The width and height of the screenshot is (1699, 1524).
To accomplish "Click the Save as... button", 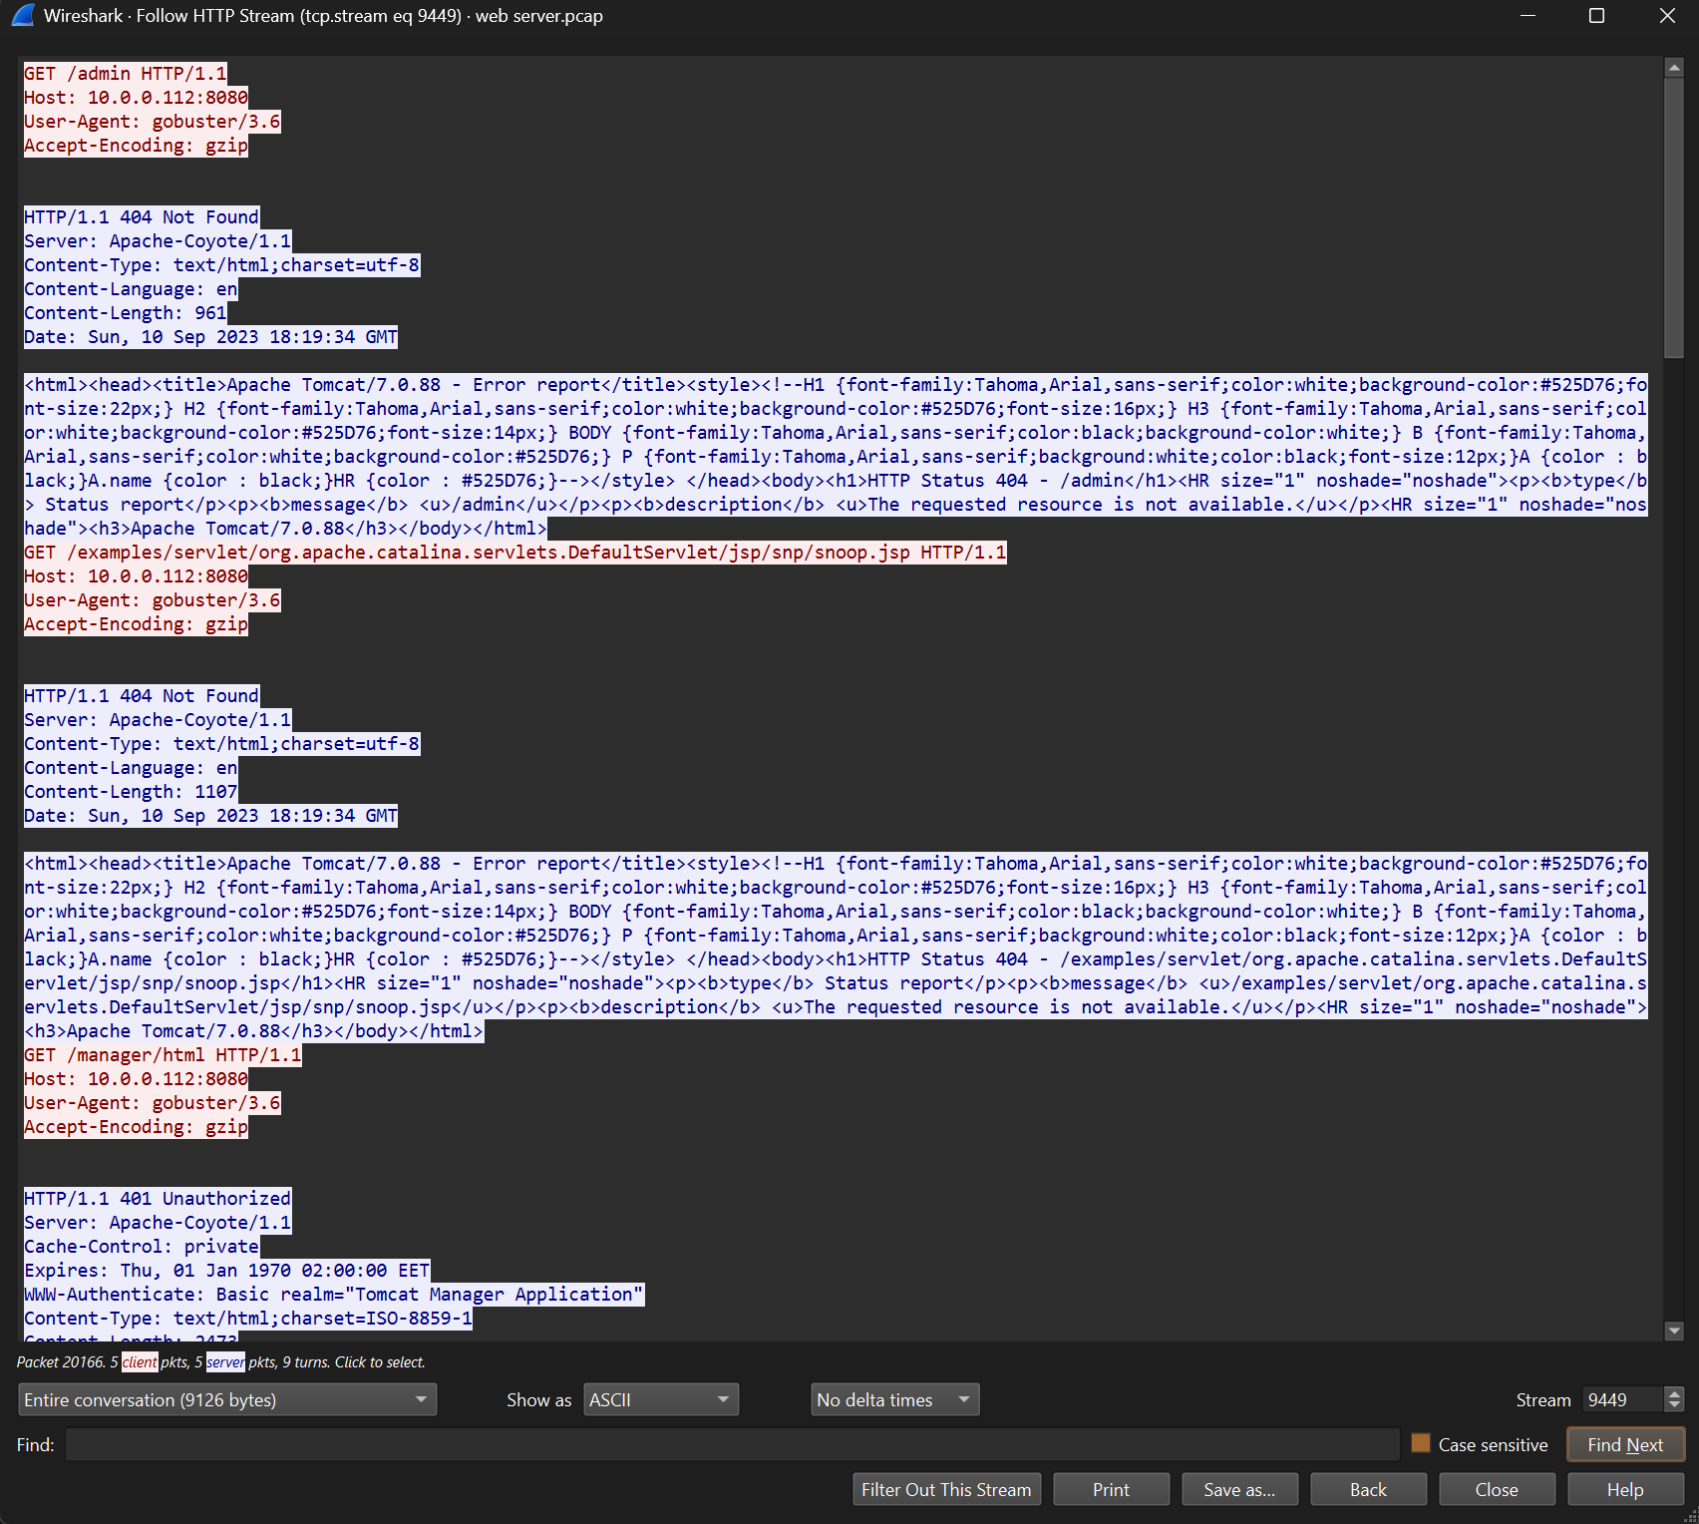I will pos(1239,1489).
